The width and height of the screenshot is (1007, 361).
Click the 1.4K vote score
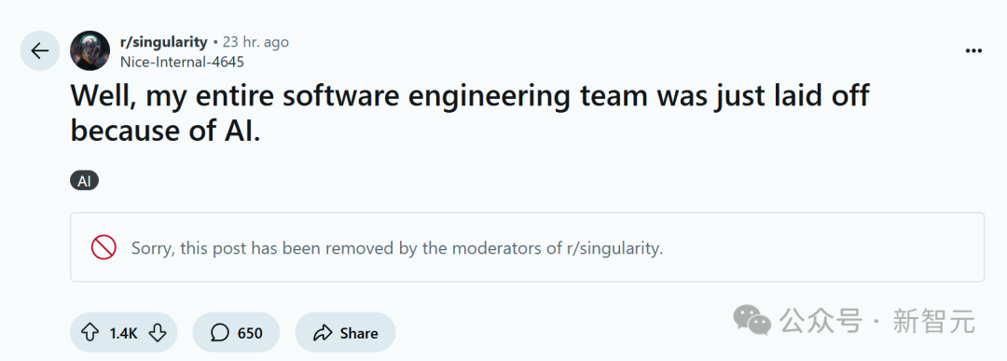pos(123,333)
